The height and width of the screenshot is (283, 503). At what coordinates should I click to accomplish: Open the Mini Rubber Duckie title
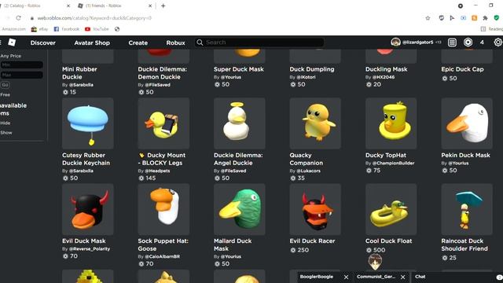(x=79, y=73)
